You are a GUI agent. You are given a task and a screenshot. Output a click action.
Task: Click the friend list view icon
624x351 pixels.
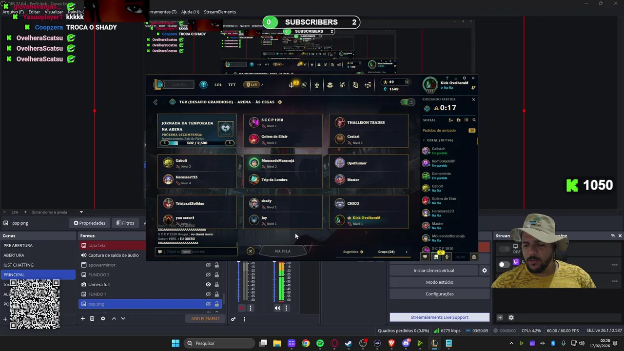466,120
